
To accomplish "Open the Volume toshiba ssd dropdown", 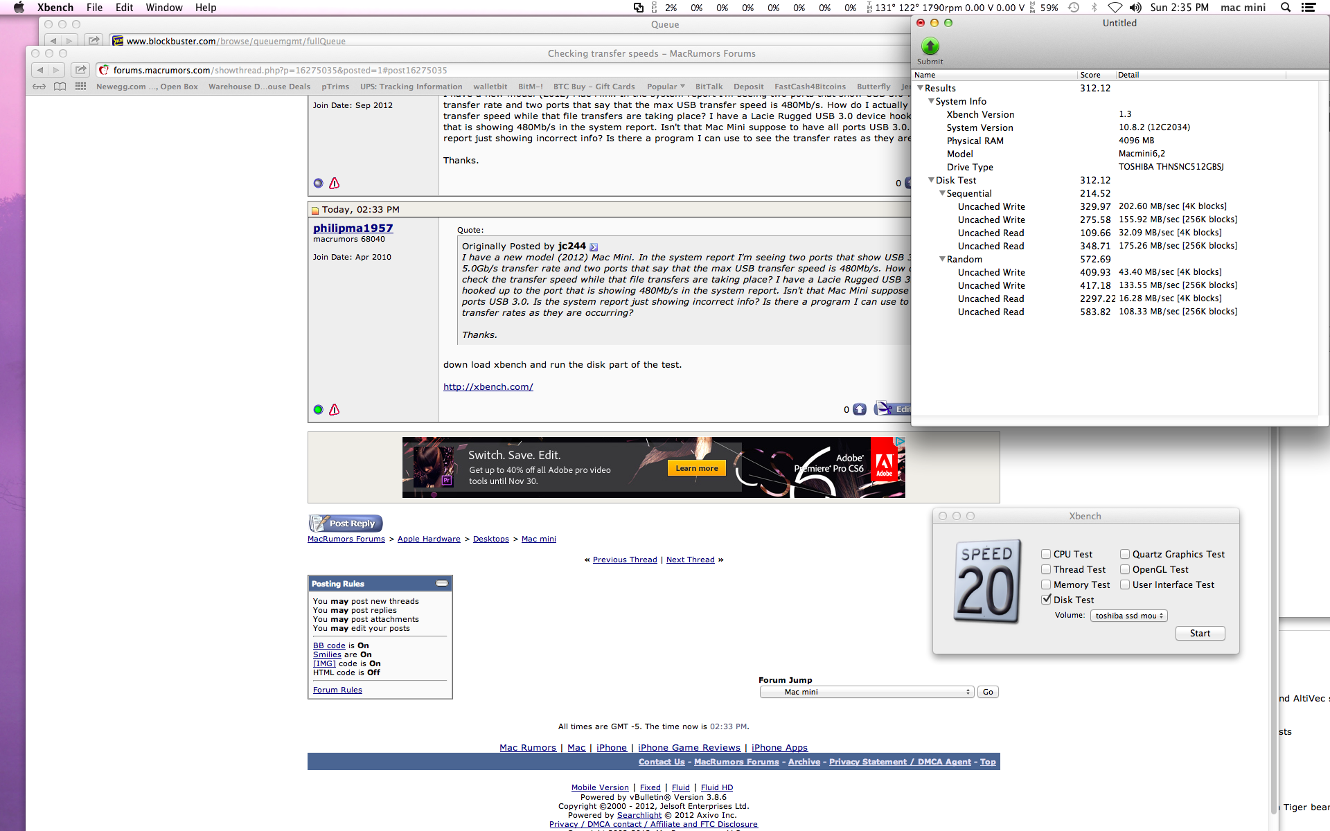I will 1128,616.
